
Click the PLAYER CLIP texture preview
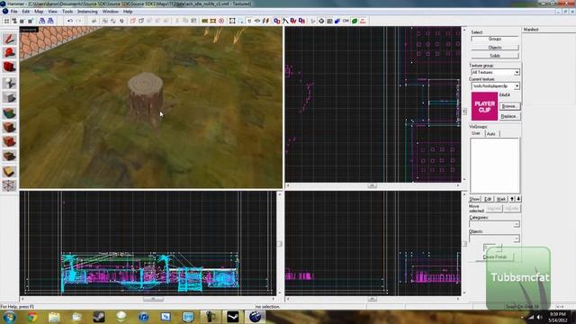(484, 106)
